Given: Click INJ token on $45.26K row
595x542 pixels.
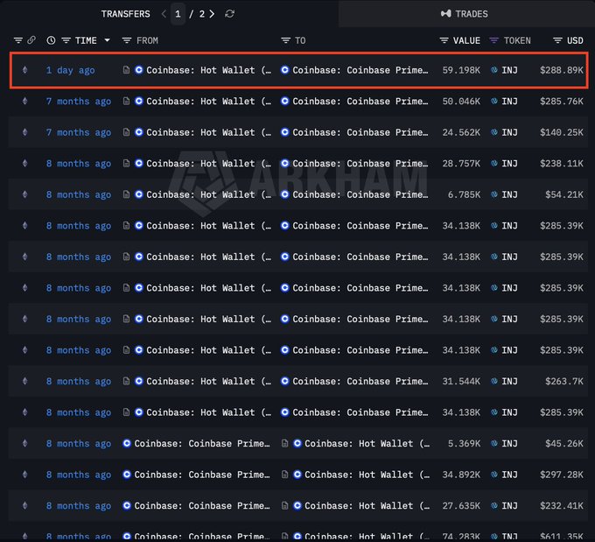Looking at the screenshot, I should 509,444.
